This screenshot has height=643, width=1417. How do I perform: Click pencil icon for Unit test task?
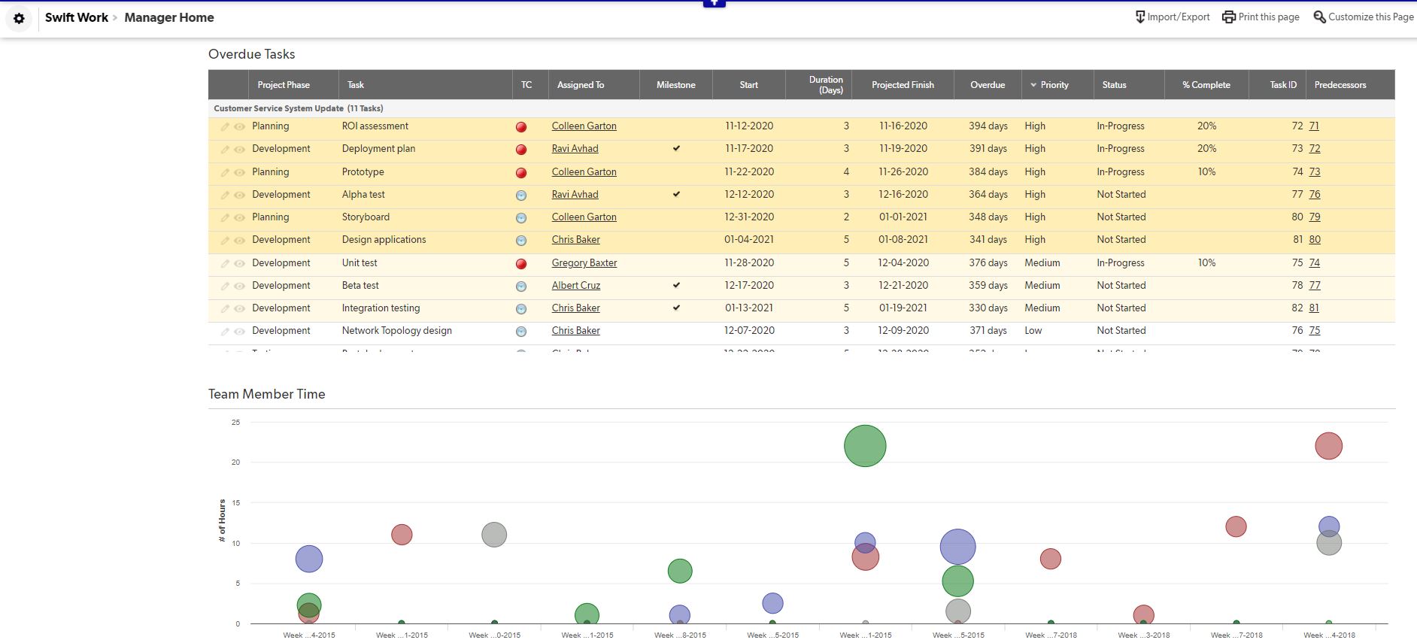click(x=225, y=264)
